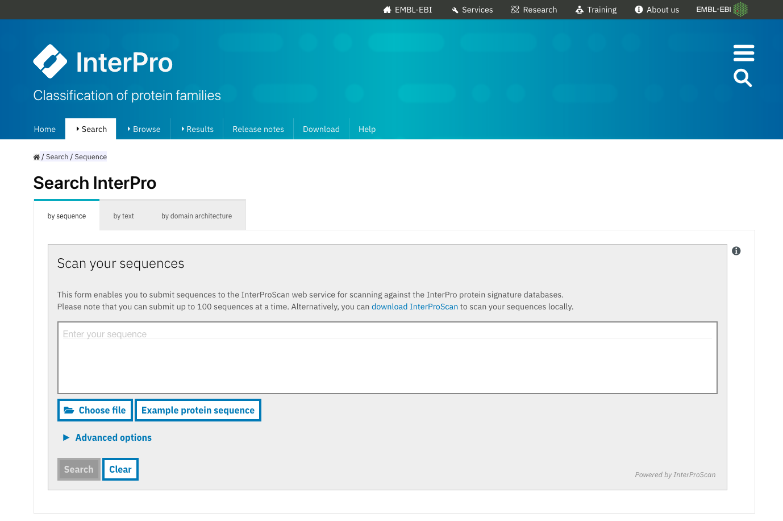Switch to the by text tab
Image resolution: width=783 pixels, height=521 pixels.
tap(123, 216)
